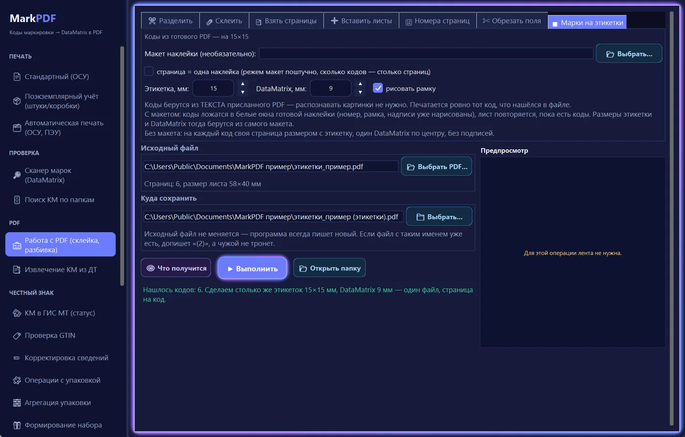Click the Этикетка, мм number field

tap(213, 88)
